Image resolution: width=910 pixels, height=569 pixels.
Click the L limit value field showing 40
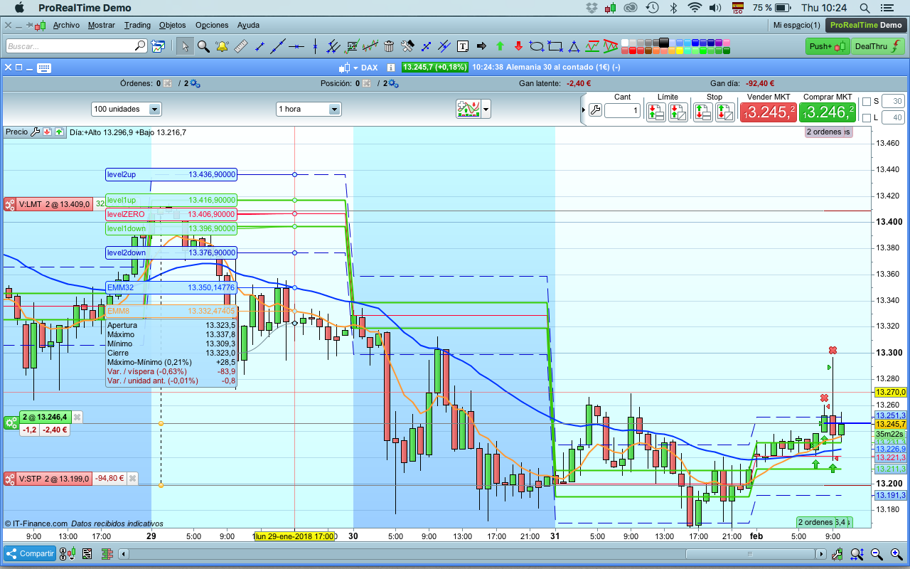(893, 118)
